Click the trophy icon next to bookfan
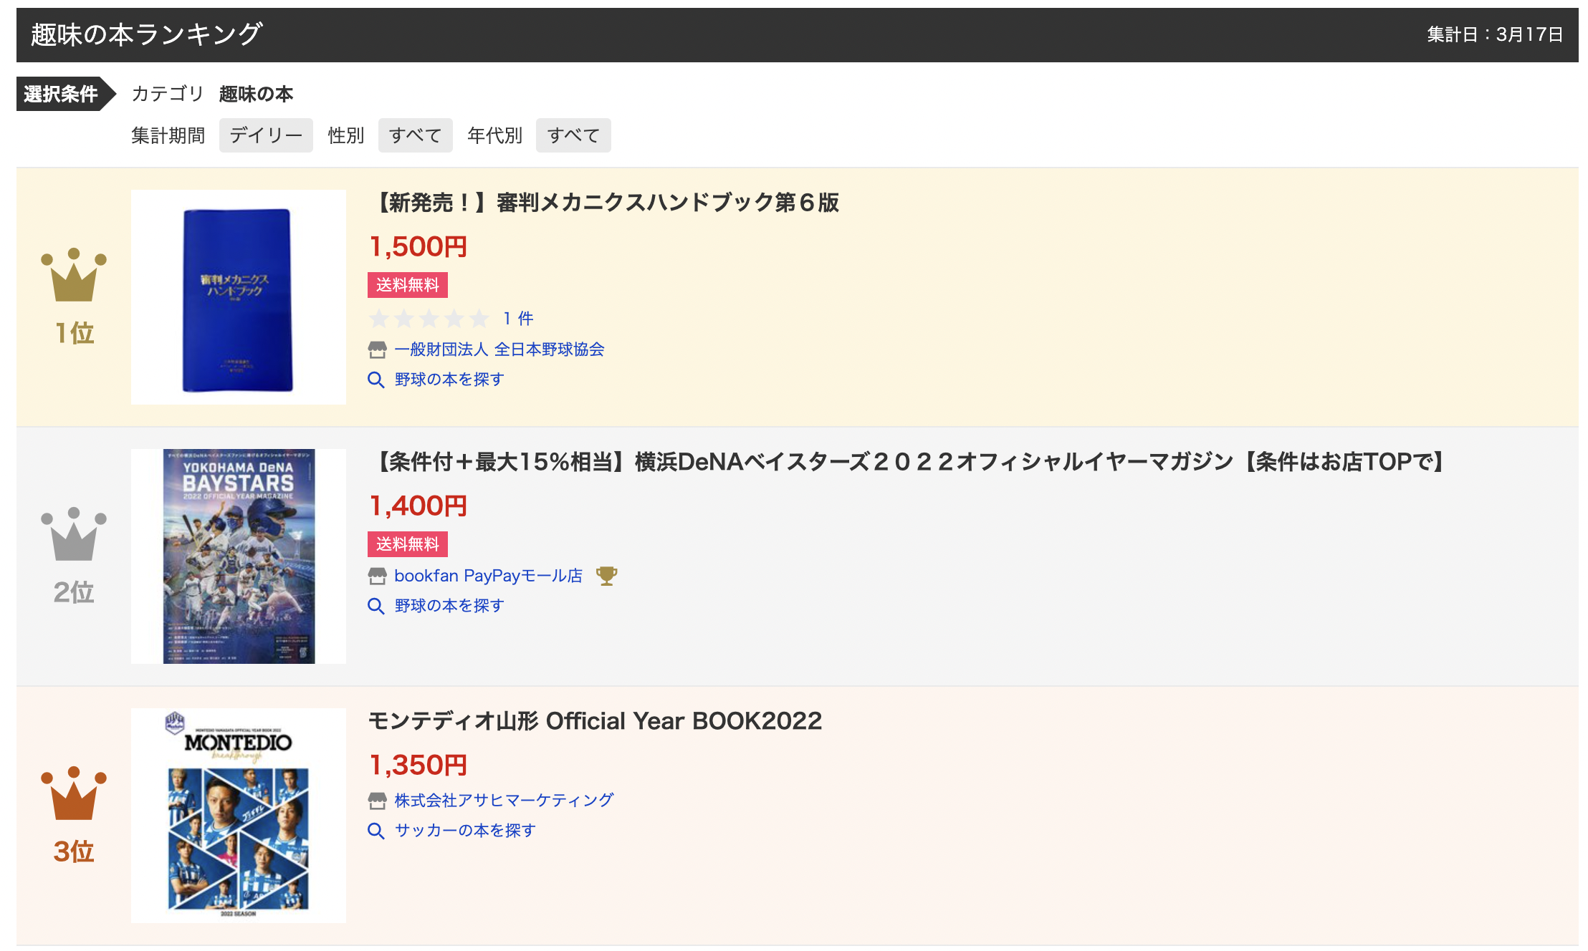The width and height of the screenshot is (1588, 951). point(606,576)
